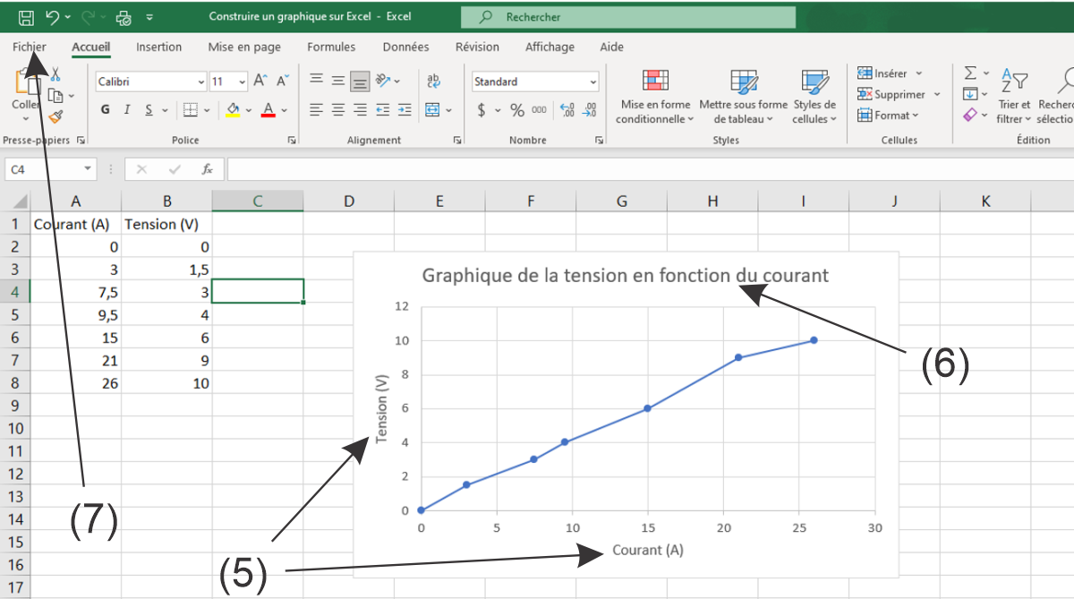Click the insert function fx icon
The image size is (1074, 599).
(207, 168)
